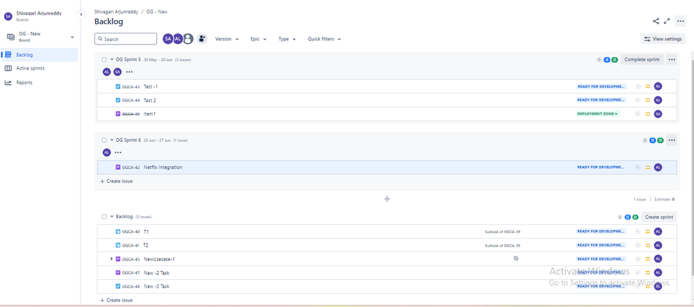Open View settings
Screen dimensions: 694x307
pyautogui.click(x=663, y=39)
